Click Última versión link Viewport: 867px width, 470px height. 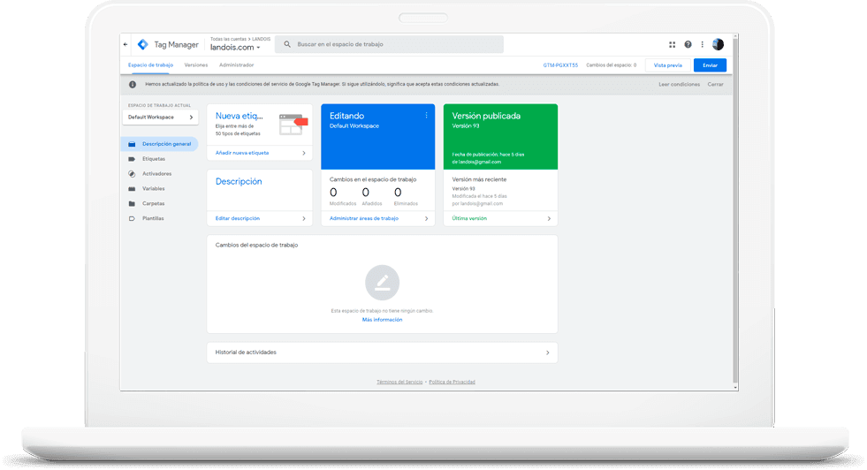pyautogui.click(x=469, y=219)
